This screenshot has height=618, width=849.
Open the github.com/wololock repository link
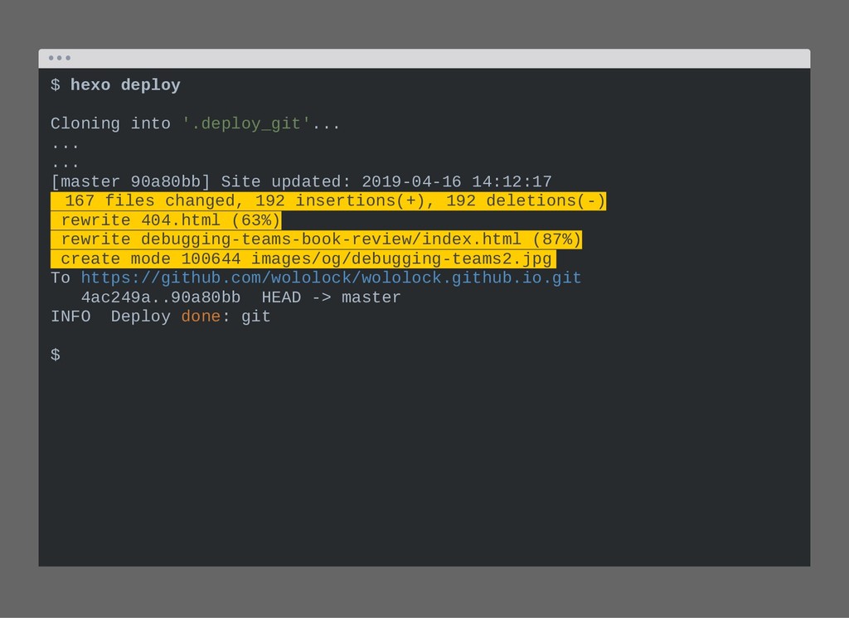point(331,278)
